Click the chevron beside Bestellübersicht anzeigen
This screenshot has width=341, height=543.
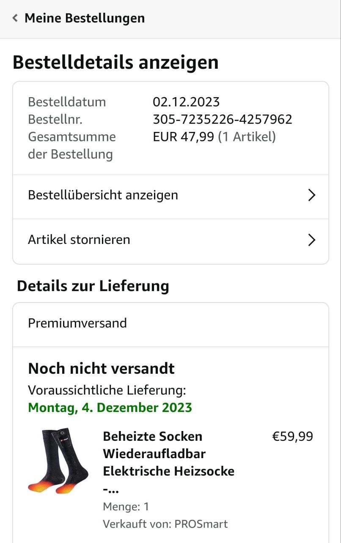pos(312,195)
